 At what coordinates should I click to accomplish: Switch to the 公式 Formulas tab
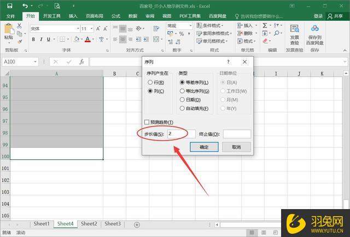(x=116, y=16)
